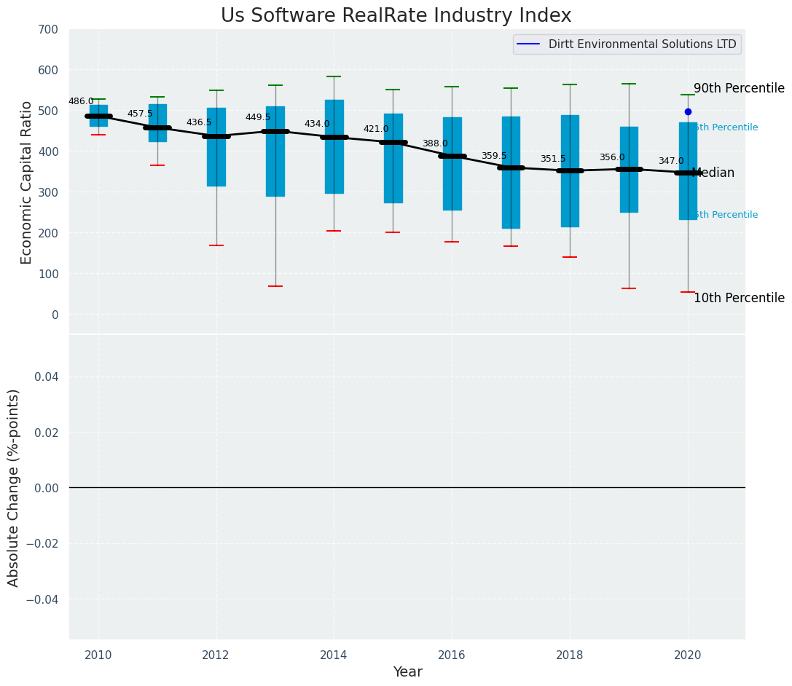Click the 2017 blue interquartile box
792x686 pixels.
point(511,173)
